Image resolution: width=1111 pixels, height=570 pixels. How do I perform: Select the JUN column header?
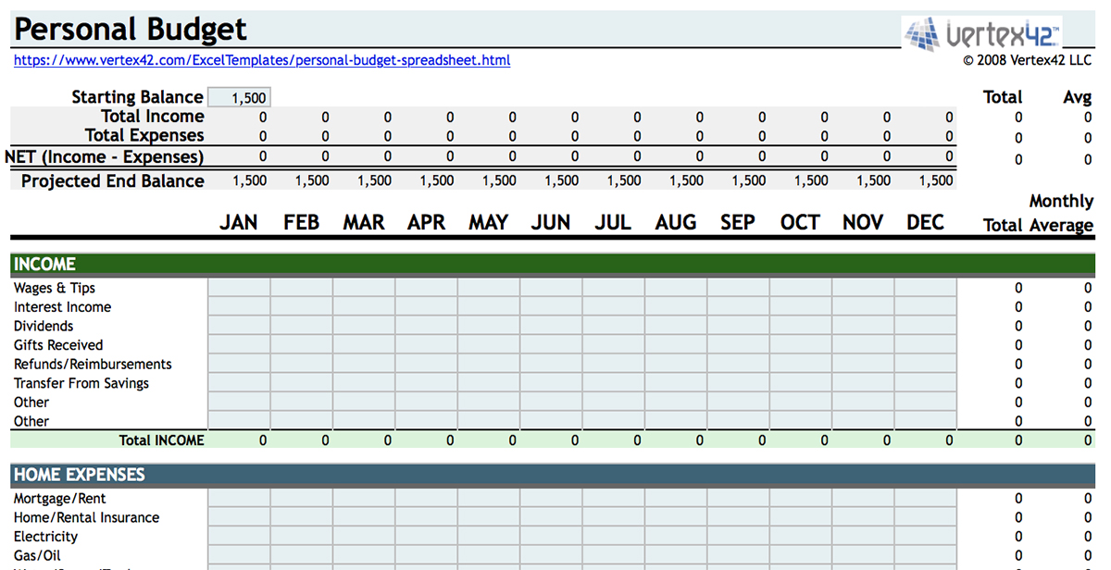551,222
